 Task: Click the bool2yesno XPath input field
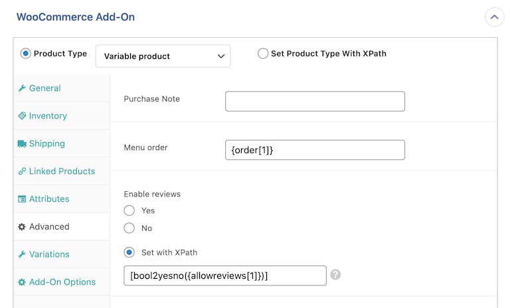[x=225, y=275]
